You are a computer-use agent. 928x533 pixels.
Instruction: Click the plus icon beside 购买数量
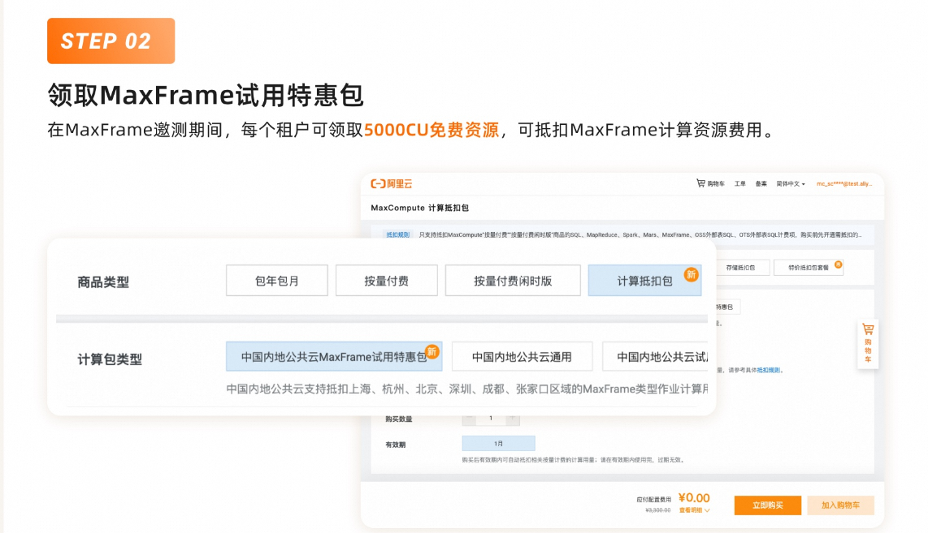[x=512, y=418]
